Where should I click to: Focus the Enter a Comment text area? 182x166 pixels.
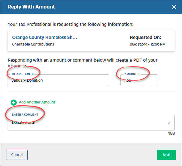pyautogui.click(x=91, y=123)
